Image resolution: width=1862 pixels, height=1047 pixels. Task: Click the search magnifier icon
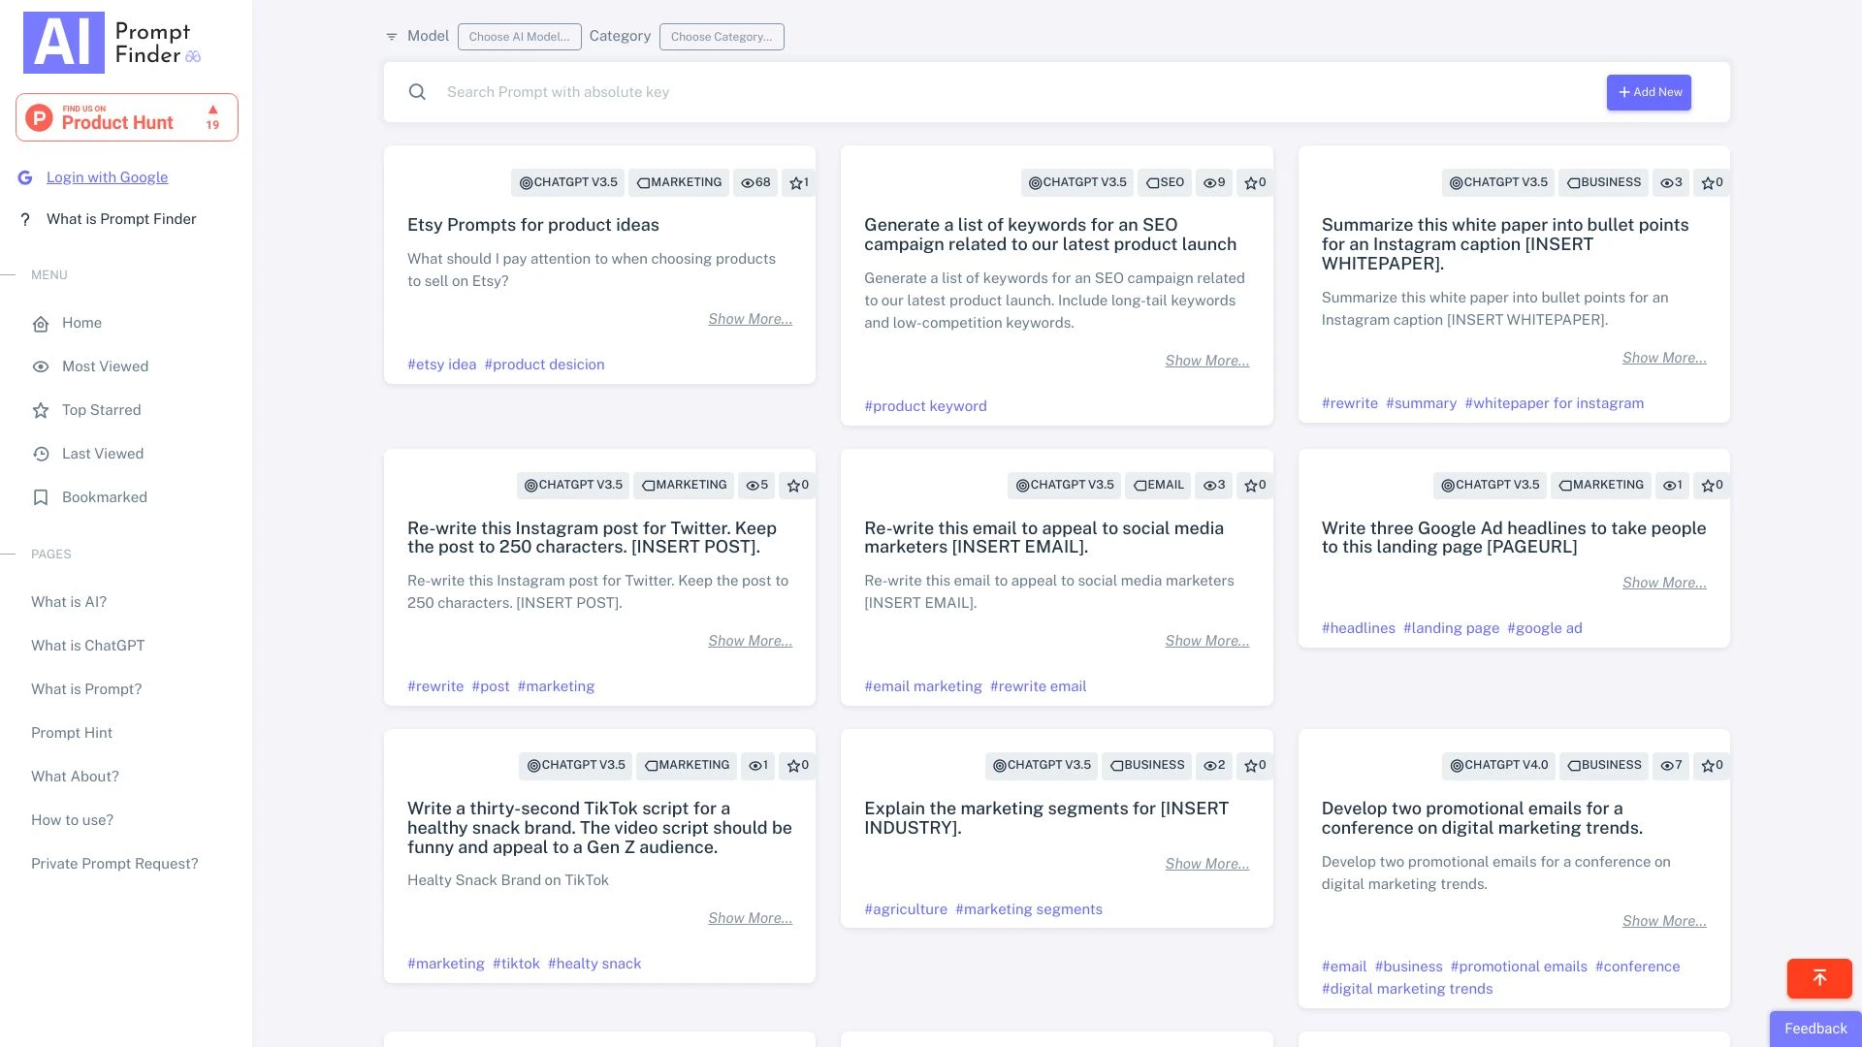coord(417,92)
